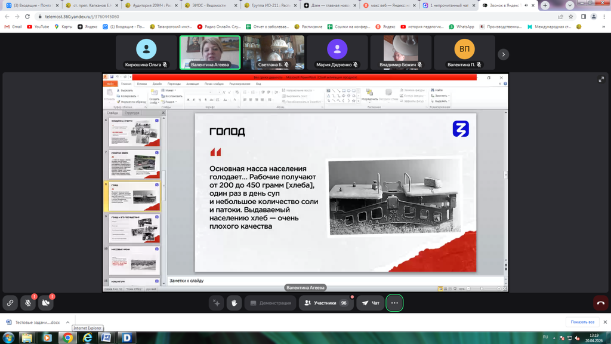This screenshot has height=344, width=611.
Task: Start screen sharing with Демонстрация
Action: 270,303
